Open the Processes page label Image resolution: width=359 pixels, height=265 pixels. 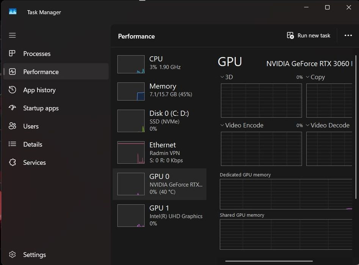pos(37,54)
